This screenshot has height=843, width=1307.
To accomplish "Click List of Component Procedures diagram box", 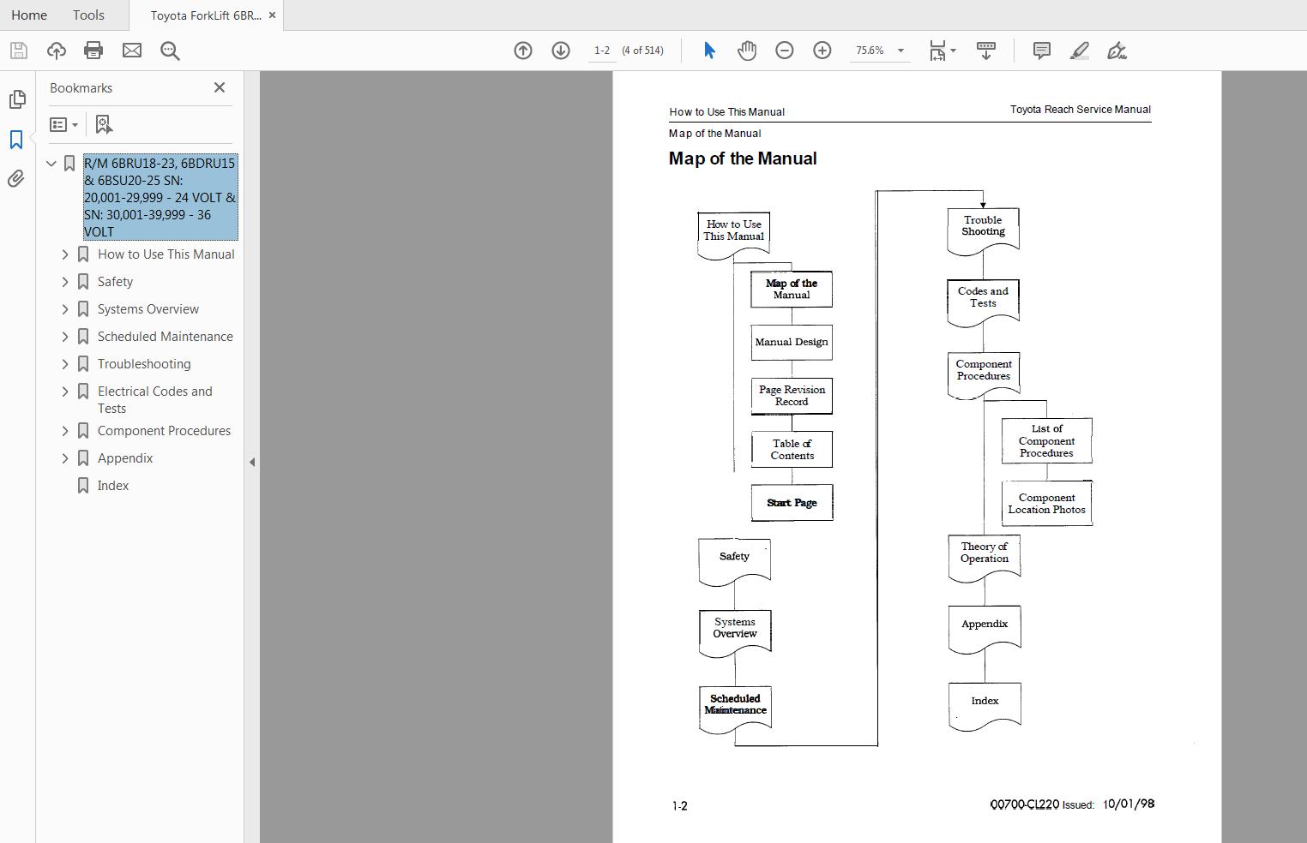I will pos(1047,440).
